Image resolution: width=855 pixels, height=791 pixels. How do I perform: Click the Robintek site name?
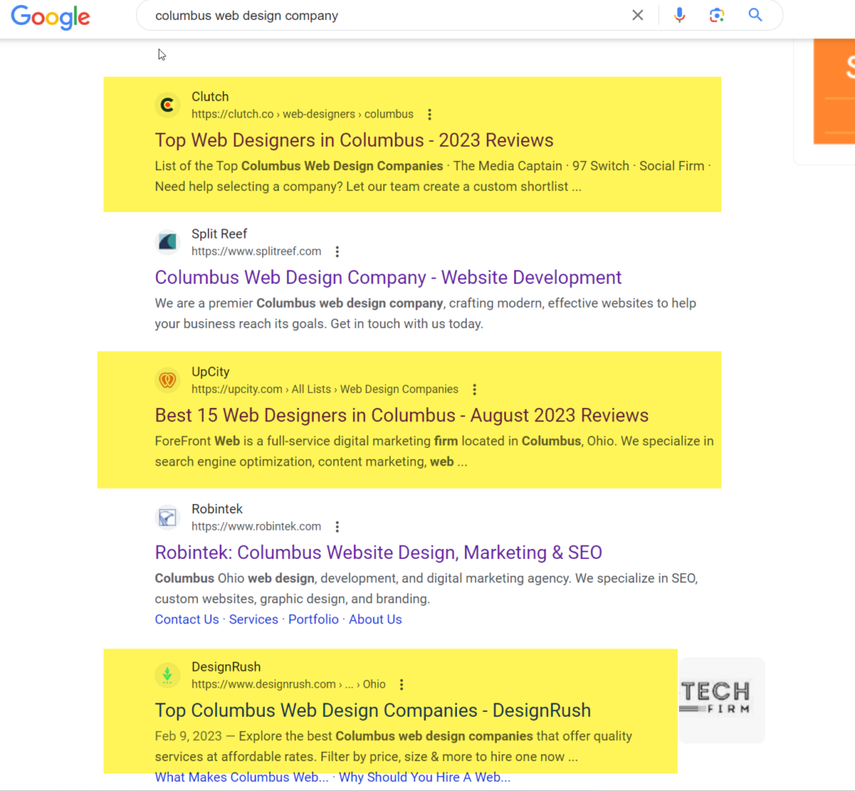[217, 509]
